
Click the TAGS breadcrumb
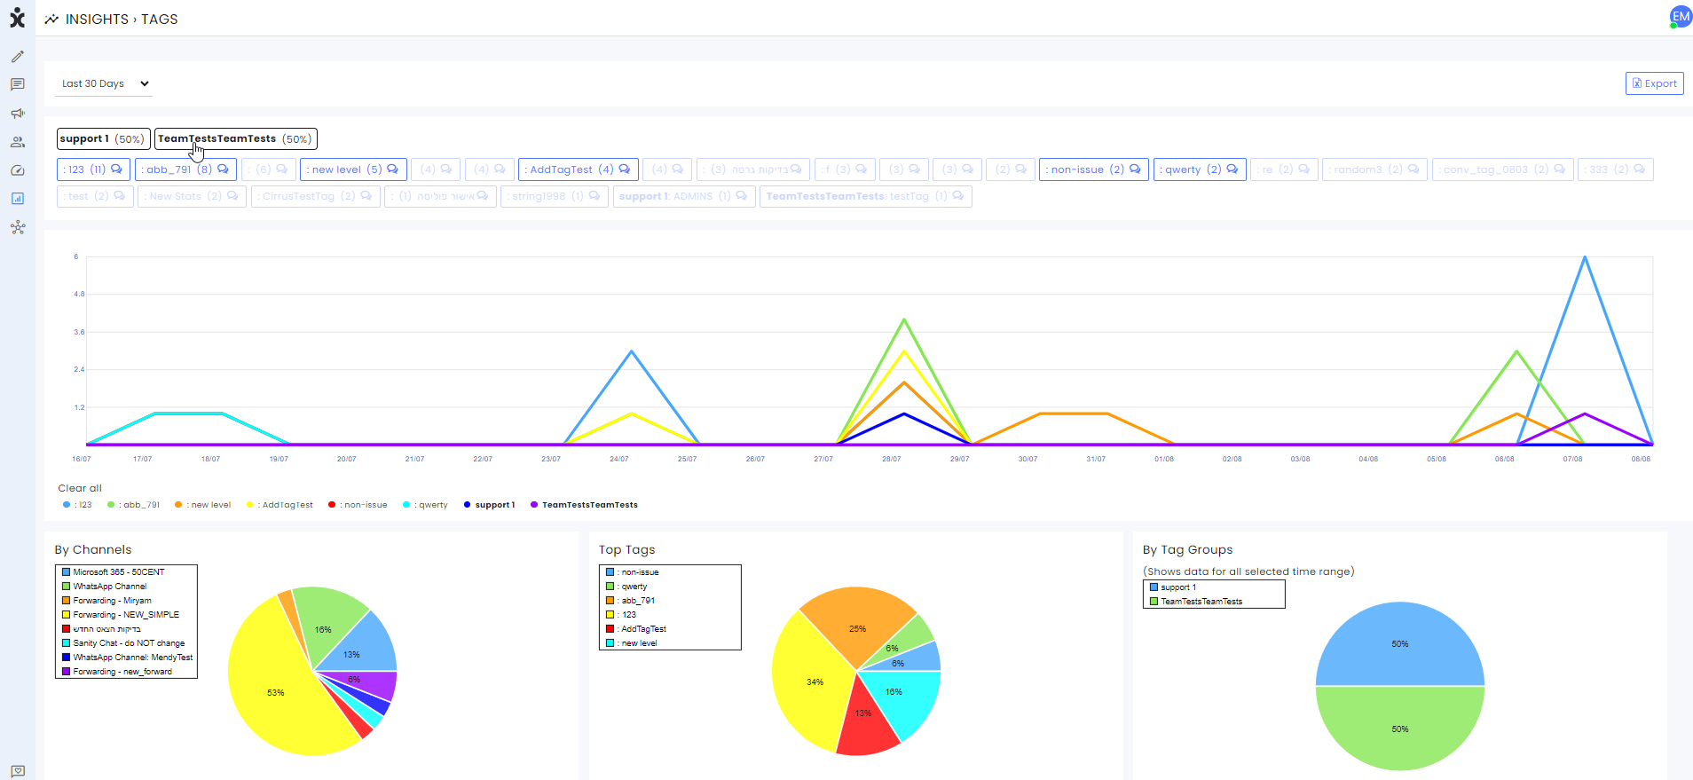[x=160, y=20]
